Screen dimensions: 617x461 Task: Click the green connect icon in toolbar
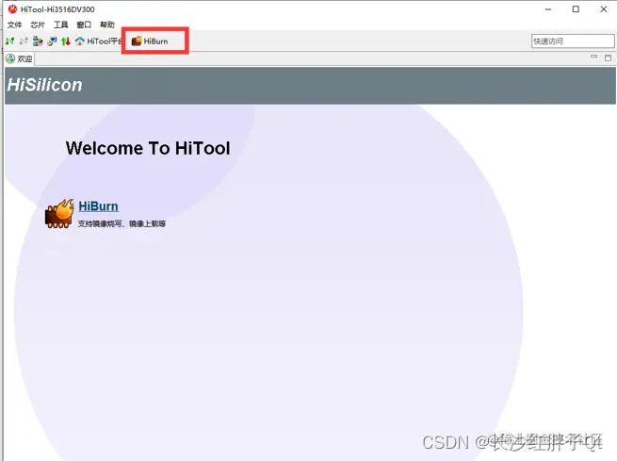pos(9,41)
